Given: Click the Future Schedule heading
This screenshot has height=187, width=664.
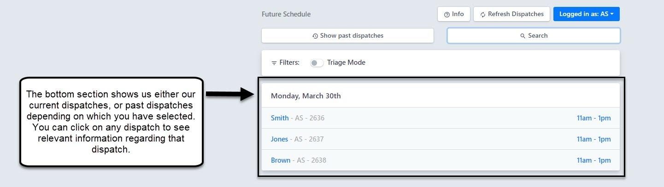Looking at the screenshot, I should 286,14.
